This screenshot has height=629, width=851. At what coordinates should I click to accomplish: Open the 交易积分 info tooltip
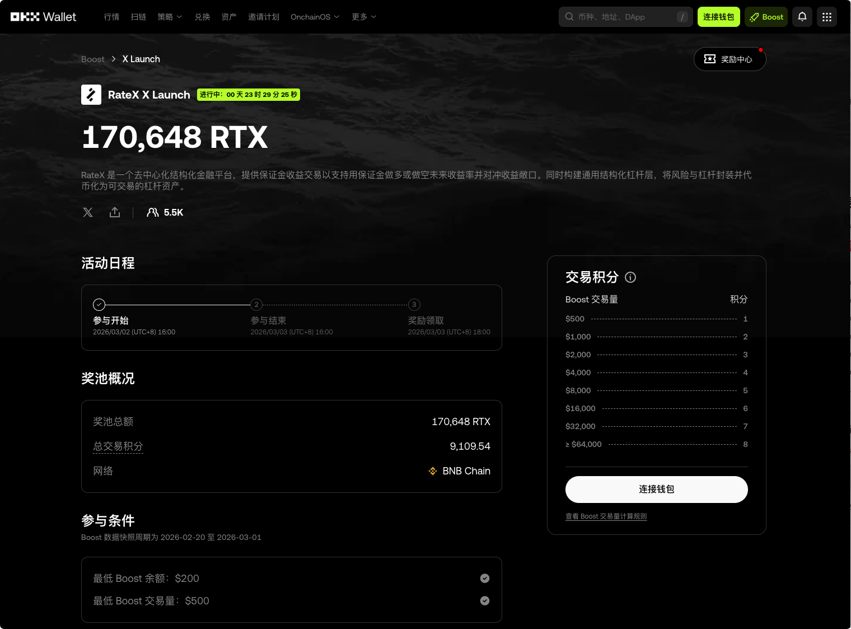point(630,277)
